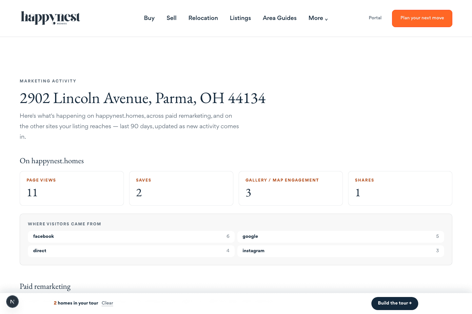The height and width of the screenshot is (314, 472).
Task: Expand the More dropdown menu
Action: pos(318,18)
